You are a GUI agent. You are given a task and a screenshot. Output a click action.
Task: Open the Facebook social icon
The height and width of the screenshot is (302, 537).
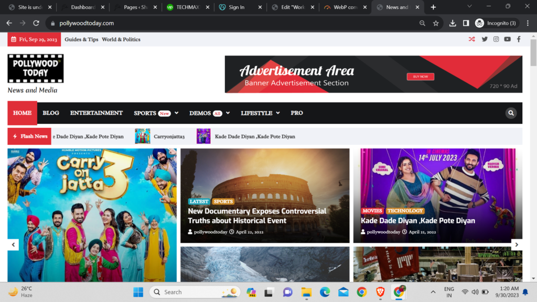[519, 39]
